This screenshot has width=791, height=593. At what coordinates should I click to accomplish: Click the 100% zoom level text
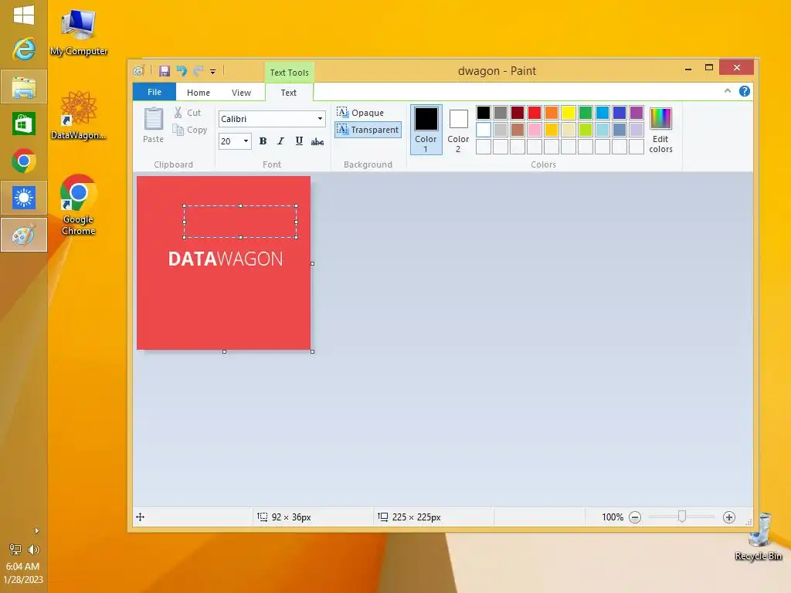coord(613,517)
